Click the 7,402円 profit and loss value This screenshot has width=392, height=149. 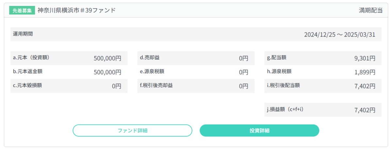click(365, 111)
